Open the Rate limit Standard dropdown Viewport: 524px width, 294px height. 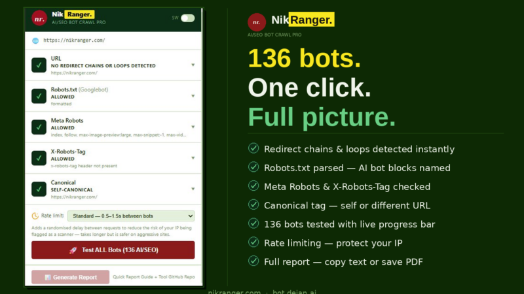[x=131, y=216]
